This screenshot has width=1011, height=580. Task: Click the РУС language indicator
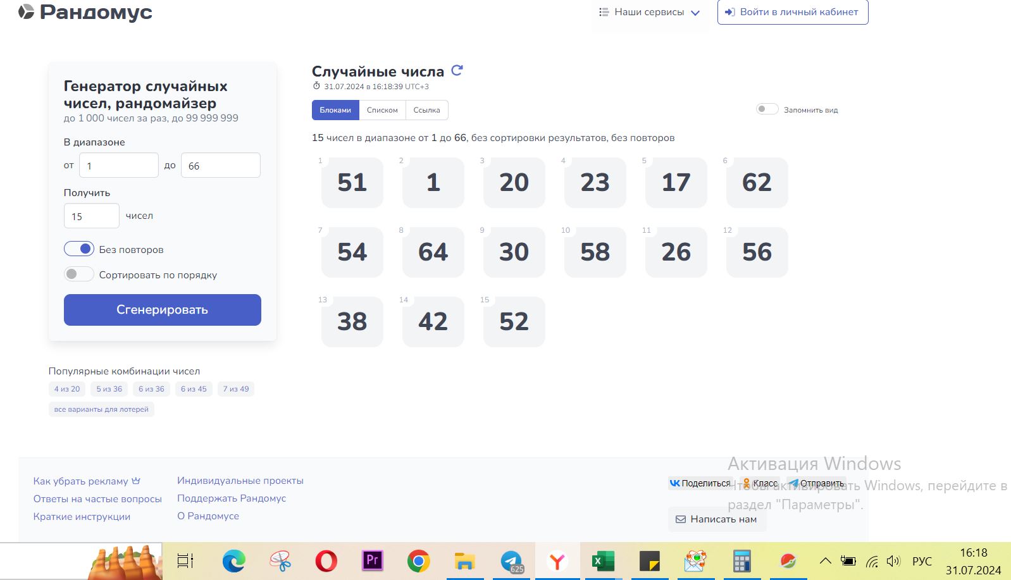pyautogui.click(x=922, y=561)
